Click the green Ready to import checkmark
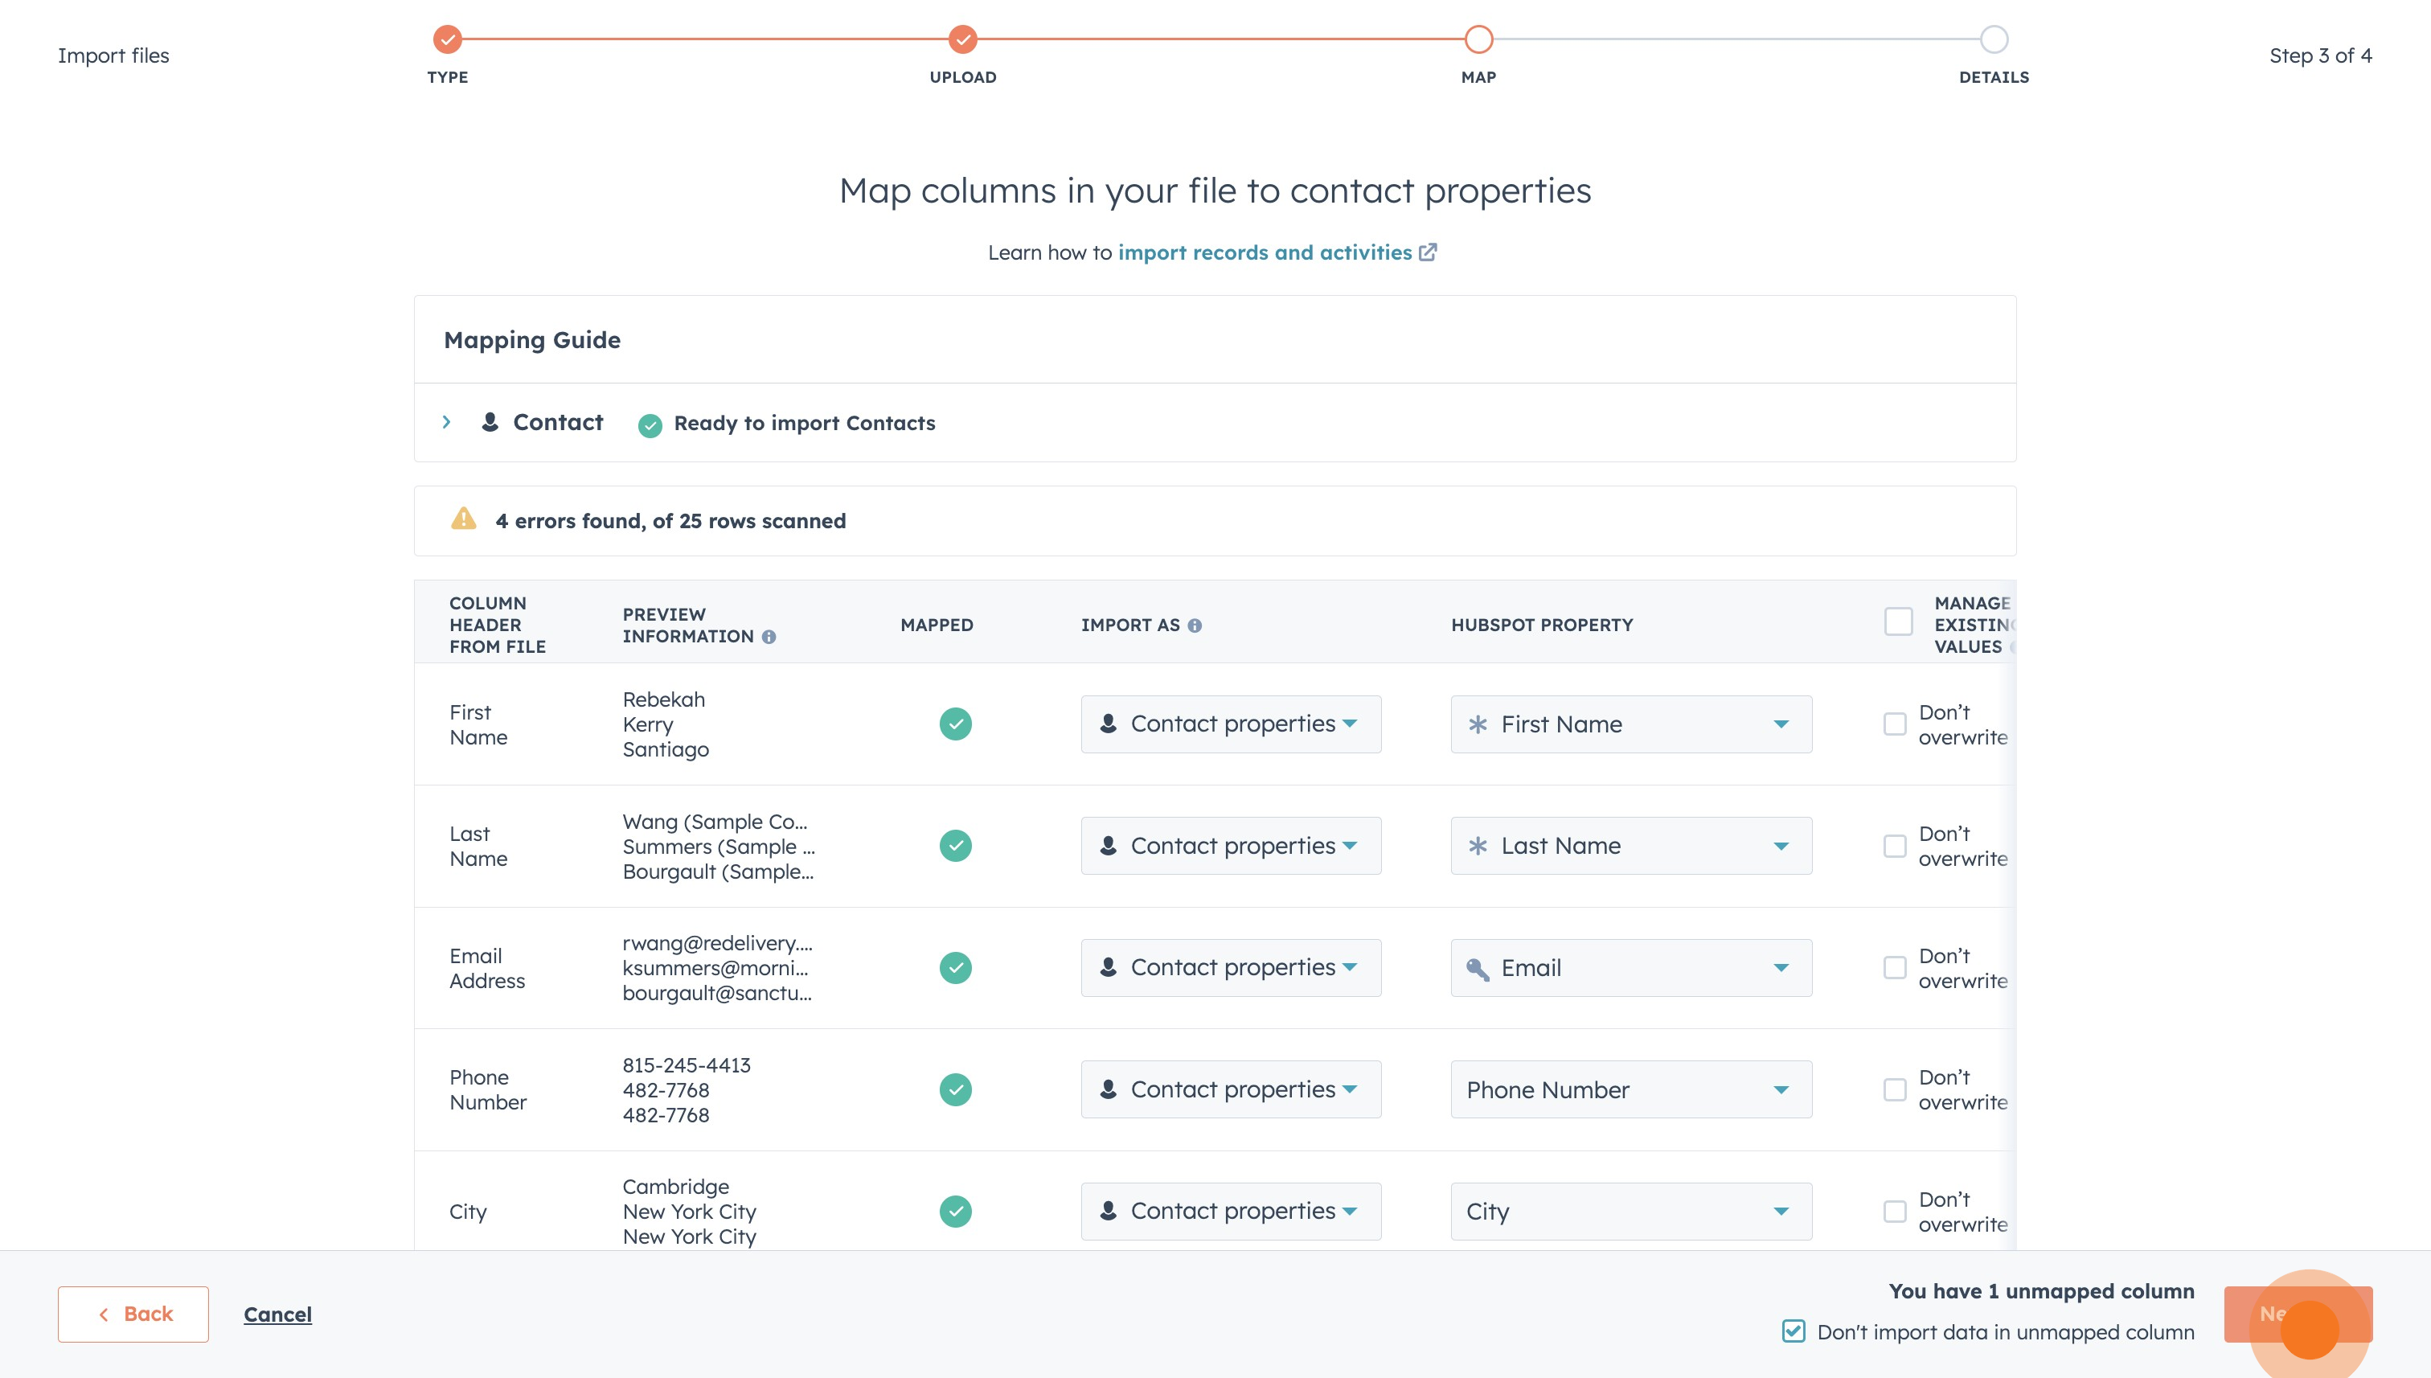2431x1378 pixels. pos(649,425)
